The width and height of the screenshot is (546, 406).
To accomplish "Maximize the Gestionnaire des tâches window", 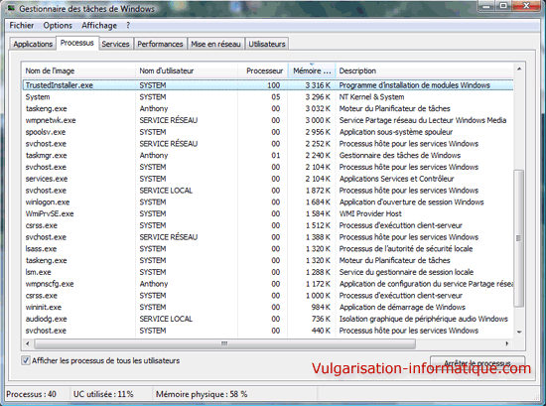I will tap(503, 6).
